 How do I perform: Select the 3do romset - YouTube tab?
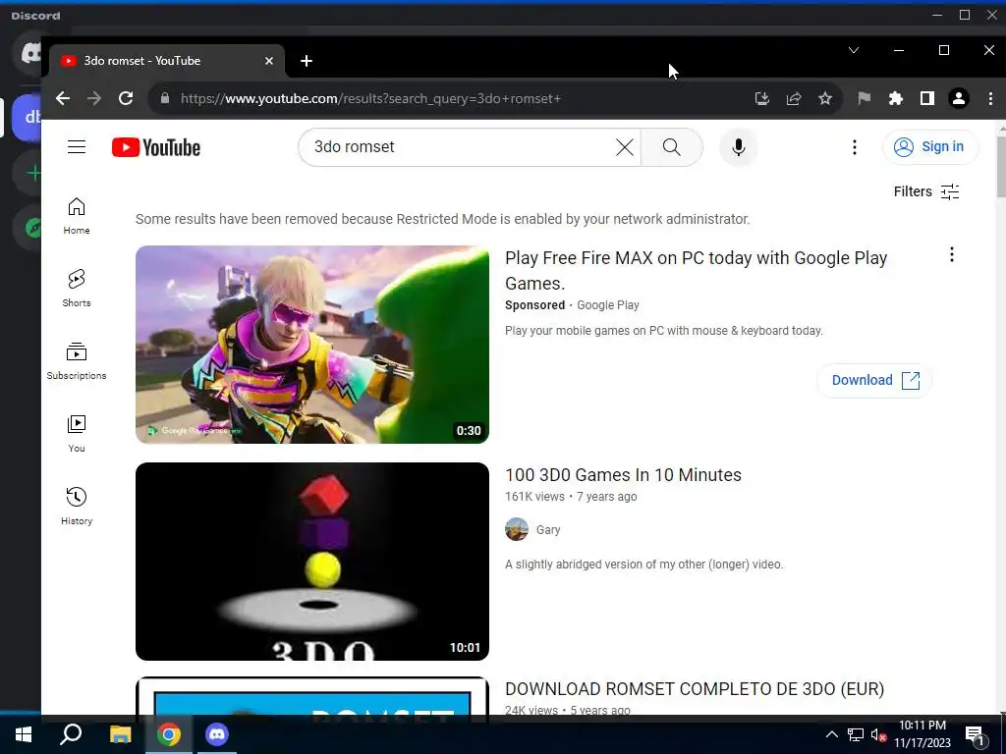167,61
